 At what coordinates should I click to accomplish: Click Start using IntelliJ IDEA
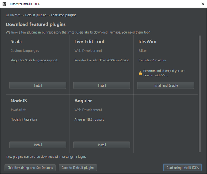183,168
